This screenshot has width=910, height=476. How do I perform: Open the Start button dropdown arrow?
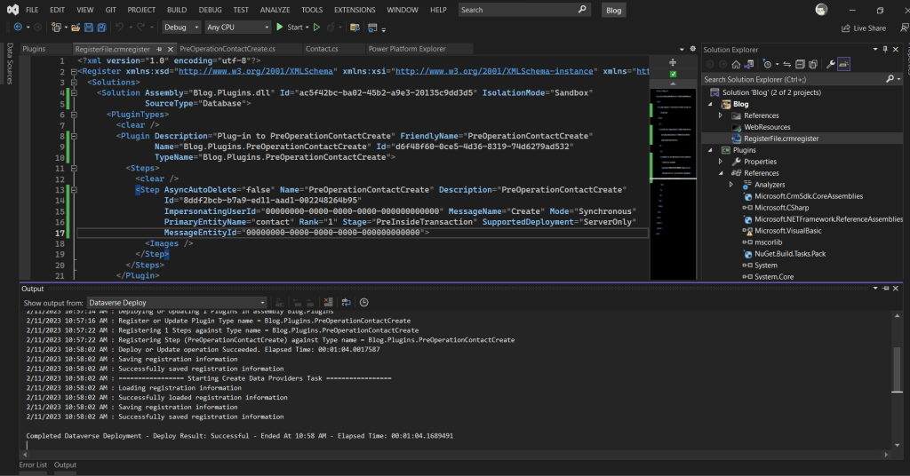click(307, 28)
